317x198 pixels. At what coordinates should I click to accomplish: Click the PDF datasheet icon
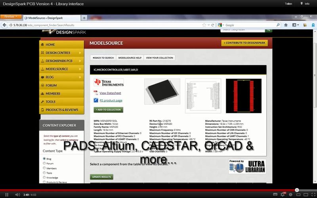[96, 93]
